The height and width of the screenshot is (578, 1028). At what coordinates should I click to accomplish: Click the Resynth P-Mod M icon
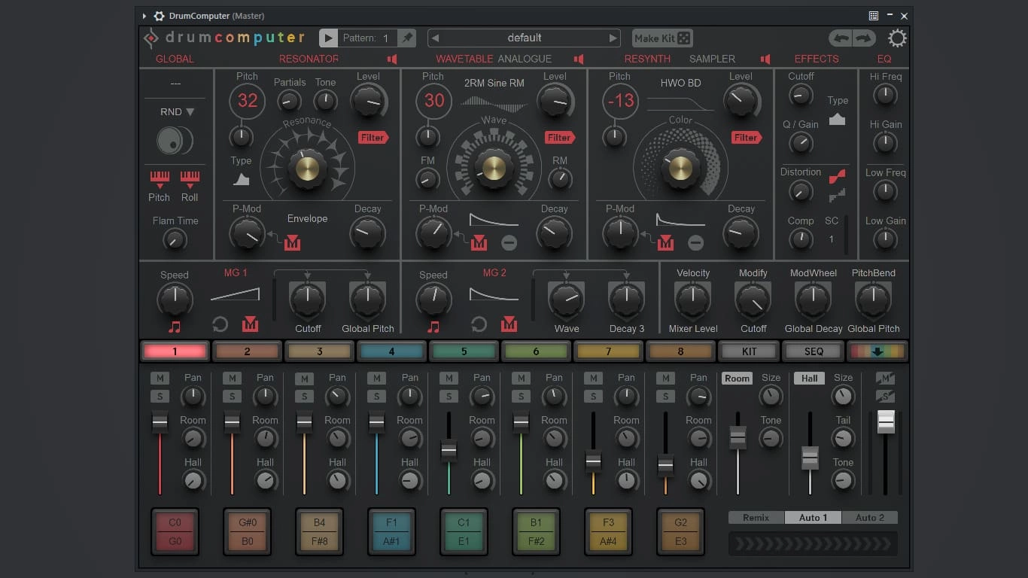point(665,242)
